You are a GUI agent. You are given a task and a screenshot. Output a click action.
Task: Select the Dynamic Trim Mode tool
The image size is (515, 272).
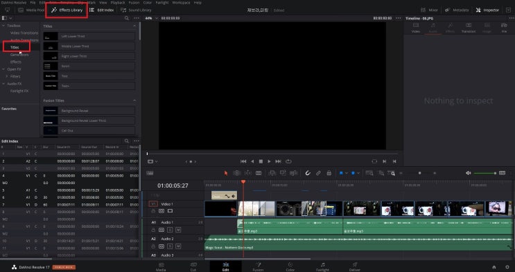(x=247, y=173)
